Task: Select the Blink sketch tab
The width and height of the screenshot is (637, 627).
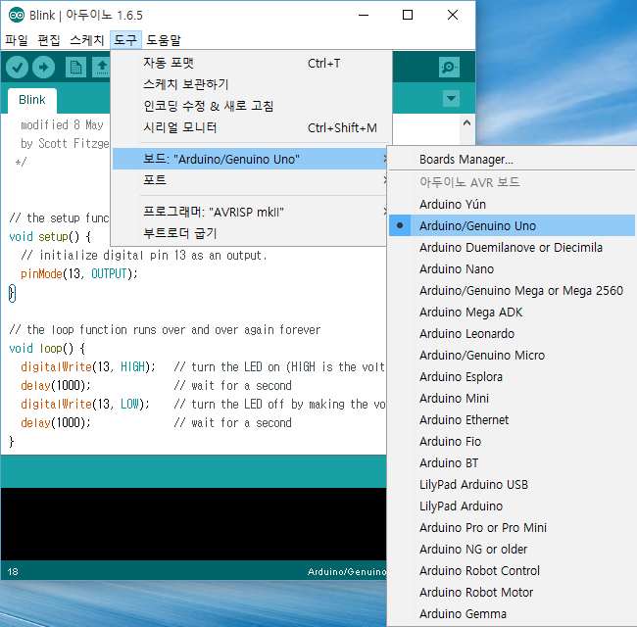Action: click(x=32, y=100)
